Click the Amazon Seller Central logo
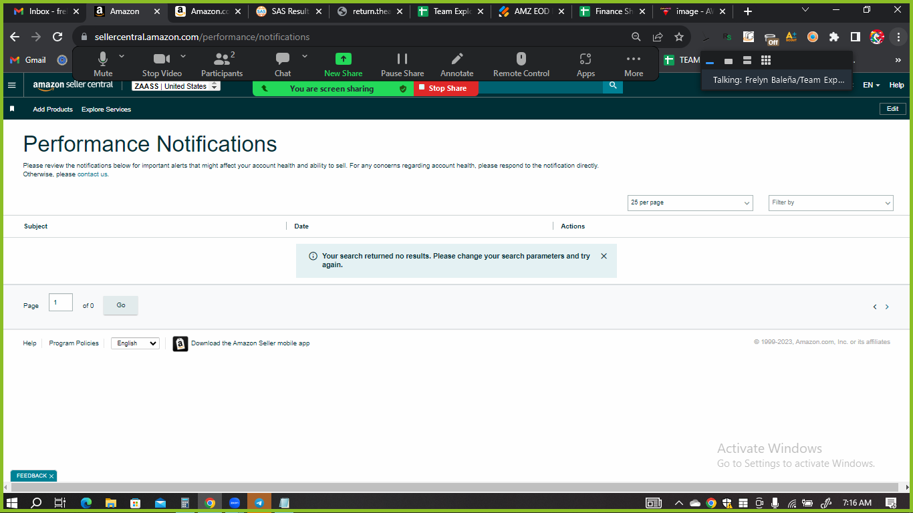 tap(73, 85)
